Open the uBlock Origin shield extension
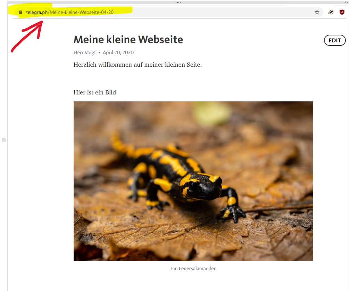 click(x=342, y=12)
